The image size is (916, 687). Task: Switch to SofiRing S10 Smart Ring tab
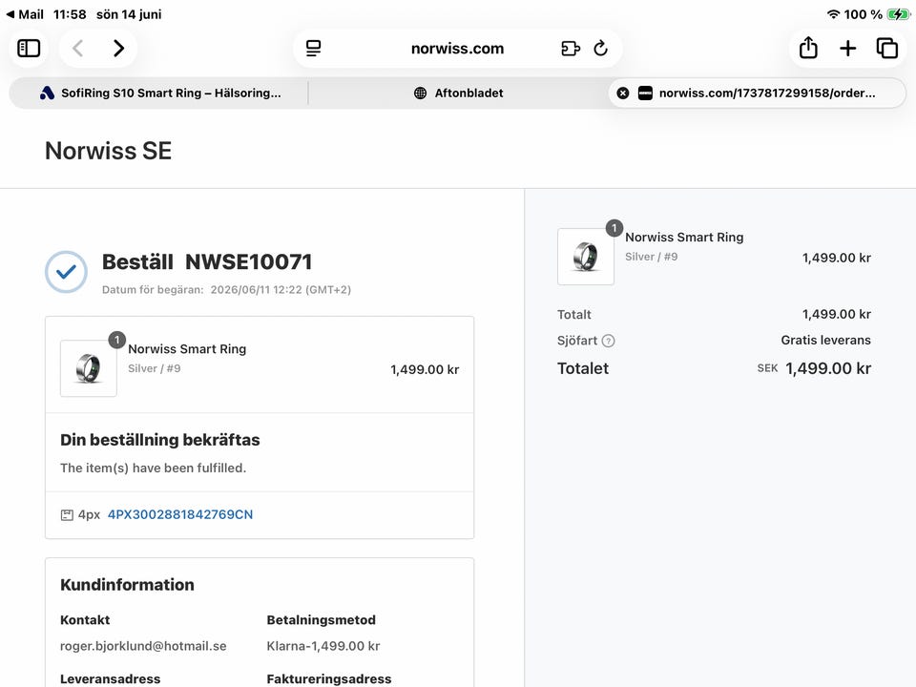159,93
